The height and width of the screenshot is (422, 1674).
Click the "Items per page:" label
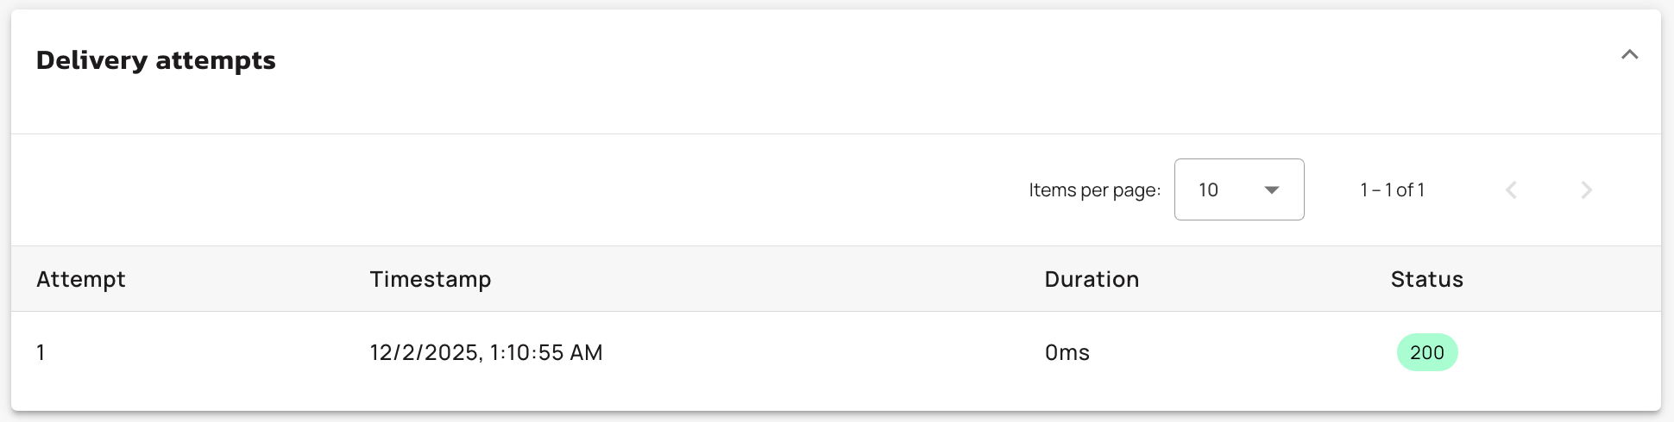click(1094, 190)
